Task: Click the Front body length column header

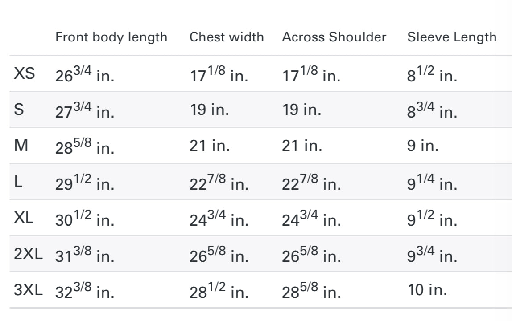Action: [111, 37]
